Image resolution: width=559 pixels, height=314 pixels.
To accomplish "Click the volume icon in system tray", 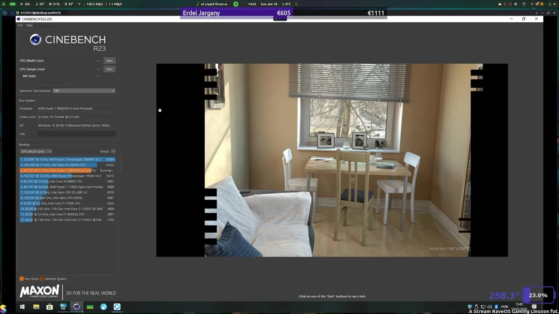I will pyautogui.click(x=489, y=307).
